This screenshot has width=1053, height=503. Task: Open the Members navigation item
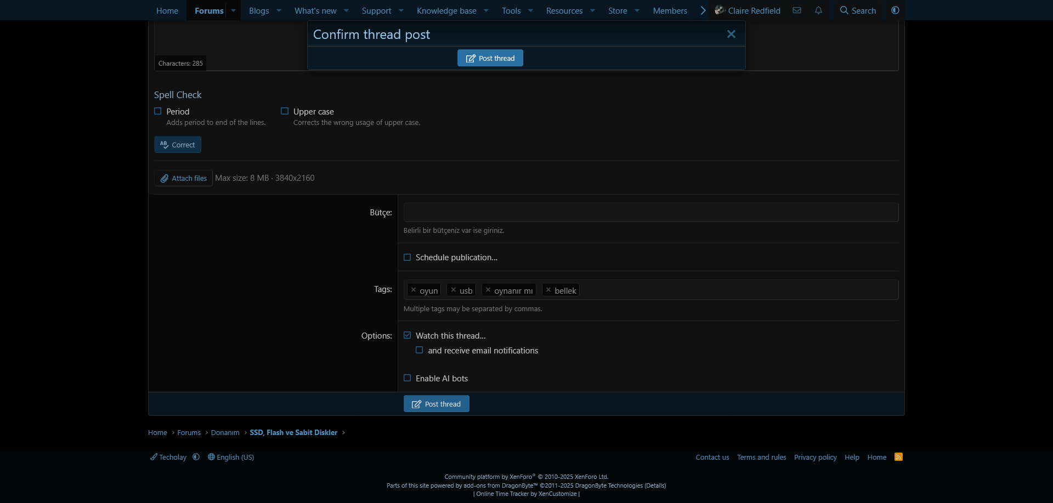click(670, 10)
